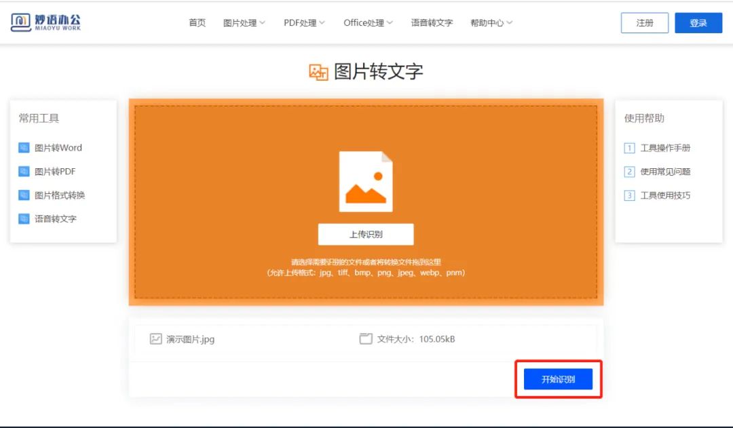733x428 pixels.
Task: Click the 语音转文字 sidebar tool icon
Action: click(24, 218)
